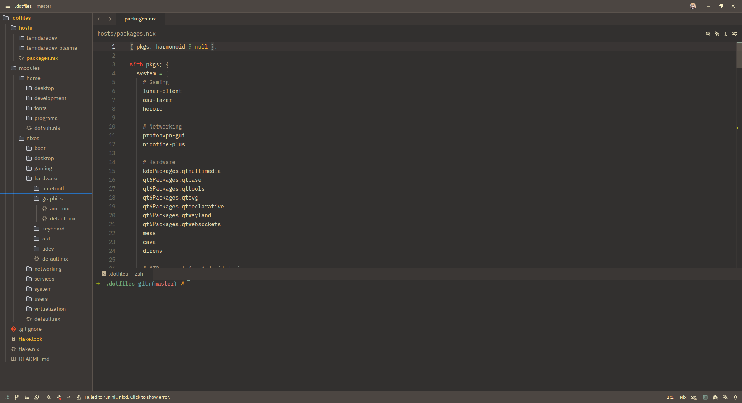Select the Nix language selector
742x403 pixels.
[683, 397]
